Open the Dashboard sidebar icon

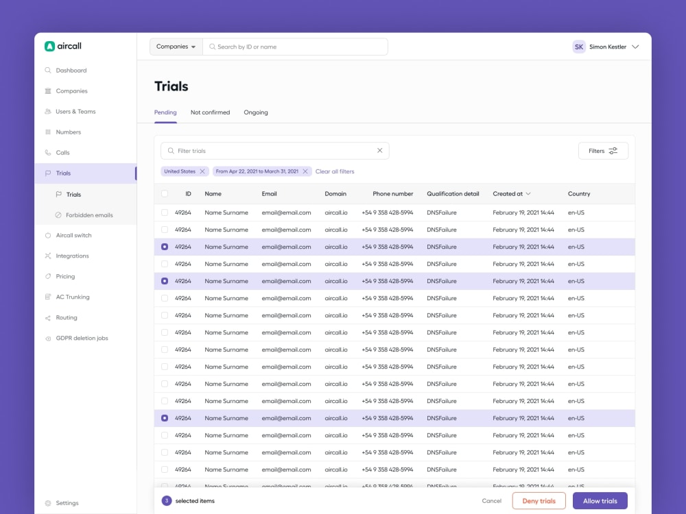coord(48,71)
